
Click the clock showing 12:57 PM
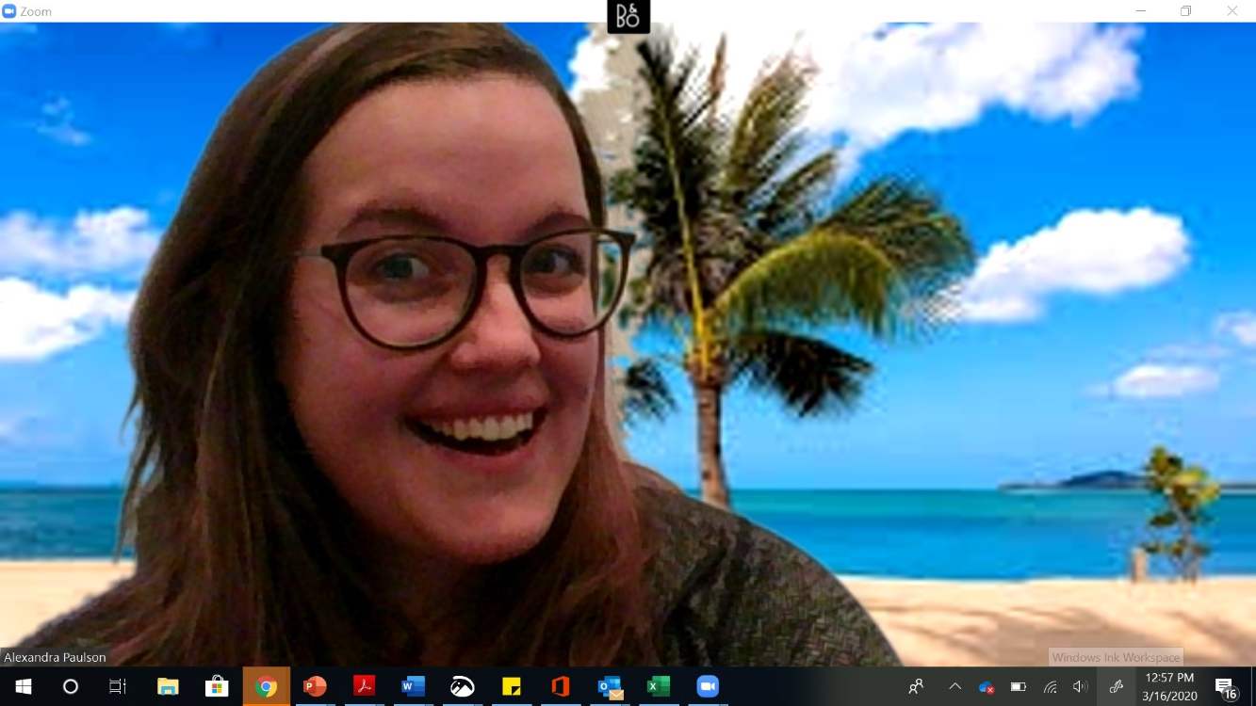pyautogui.click(x=1169, y=686)
